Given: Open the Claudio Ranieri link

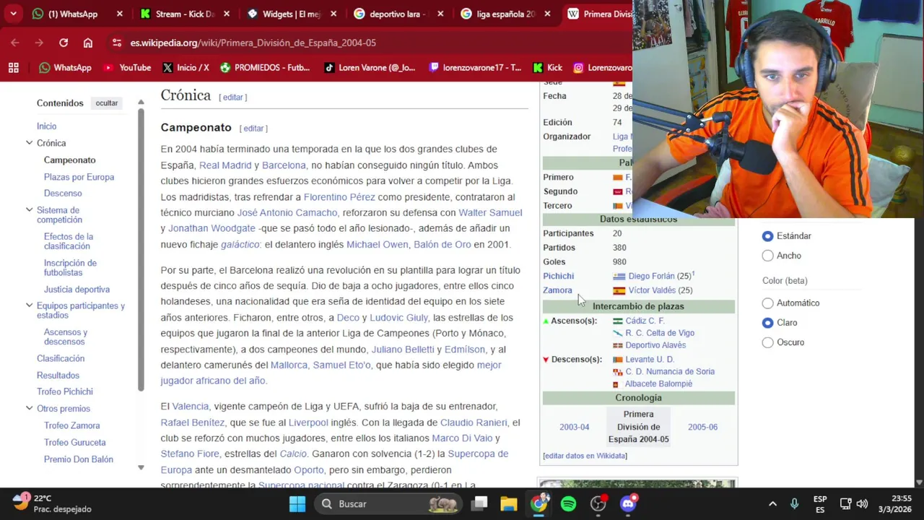Looking at the screenshot, I should coord(474,422).
